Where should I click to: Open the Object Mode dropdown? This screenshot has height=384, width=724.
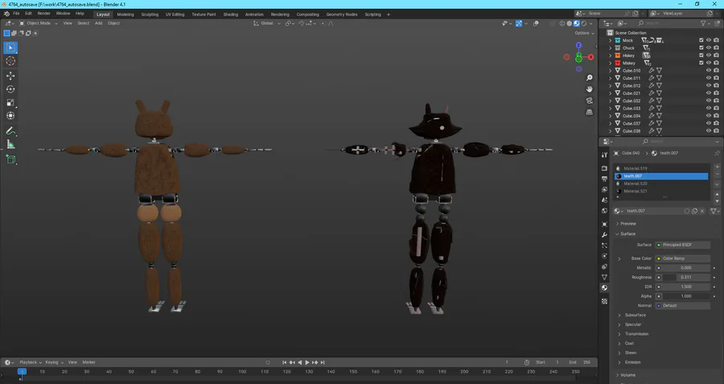coord(39,23)
